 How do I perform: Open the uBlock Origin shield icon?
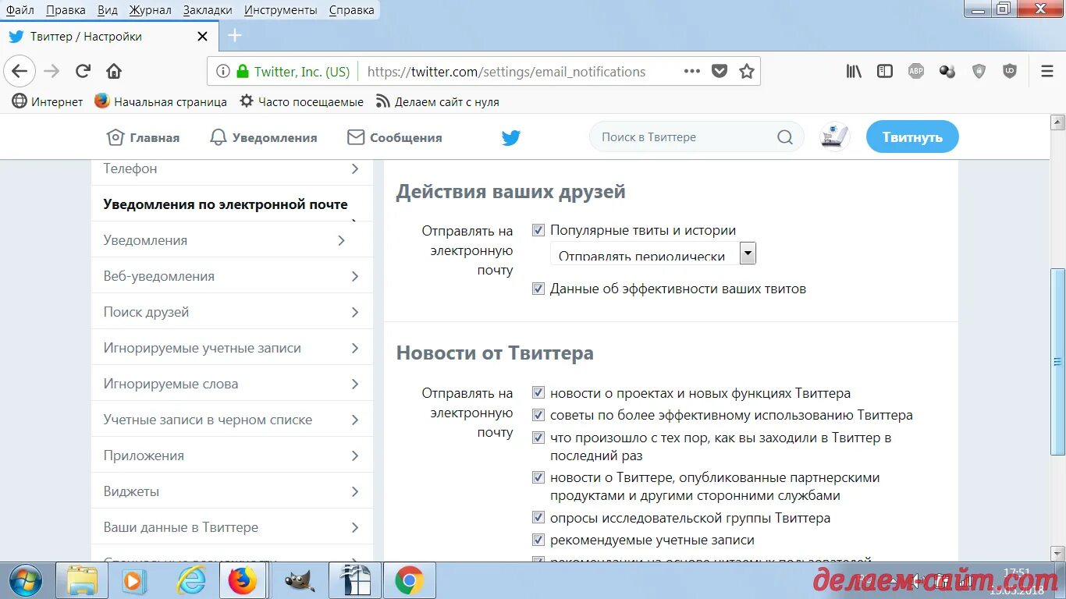(x=1010, y=72)
